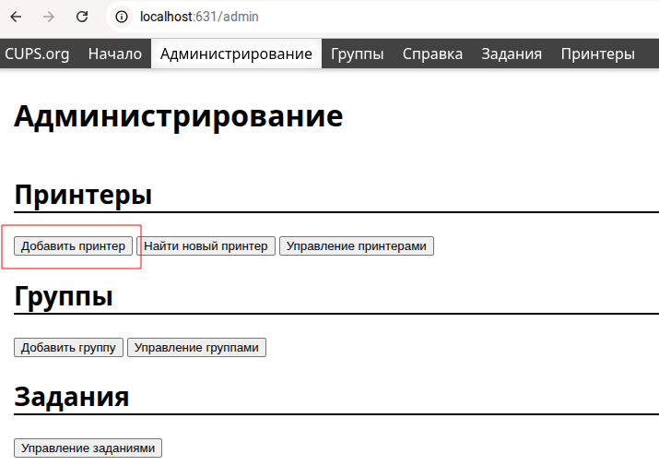The height and width of the screenshot is (466, 659).
Task: Go to the Начало tab
Action: [115, 54]
